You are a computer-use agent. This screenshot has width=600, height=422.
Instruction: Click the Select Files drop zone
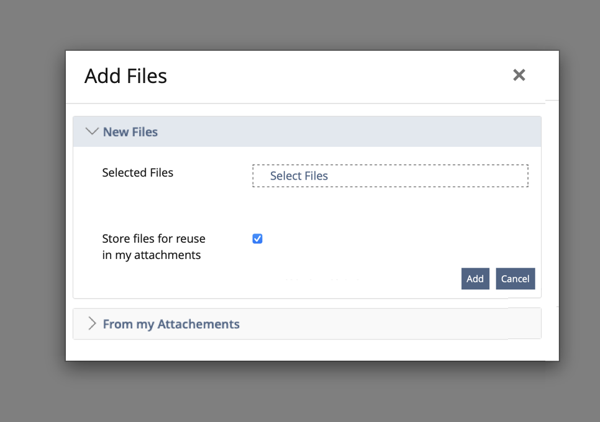pos(390,176)
